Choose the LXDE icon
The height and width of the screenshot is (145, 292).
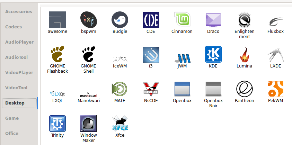click(276, 55)
